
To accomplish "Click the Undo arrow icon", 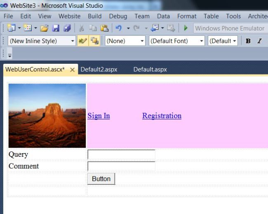I will 119,28.
